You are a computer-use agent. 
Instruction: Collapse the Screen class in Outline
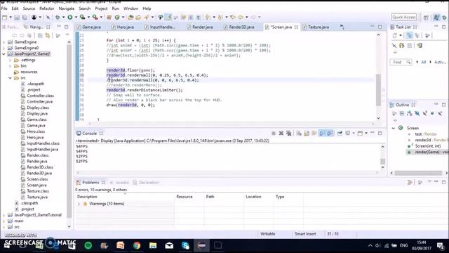(394, 128)
